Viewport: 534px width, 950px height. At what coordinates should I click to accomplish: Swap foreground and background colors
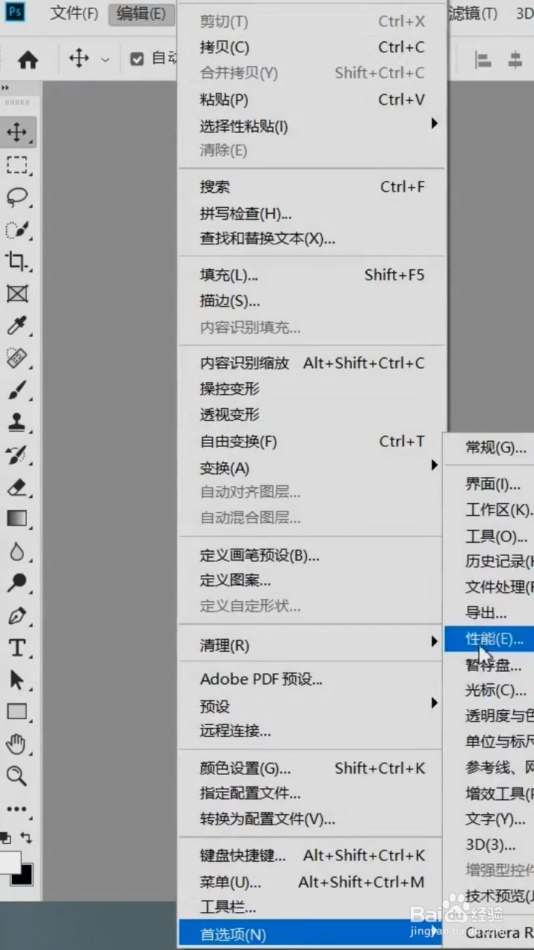click(x=27, y=837)
